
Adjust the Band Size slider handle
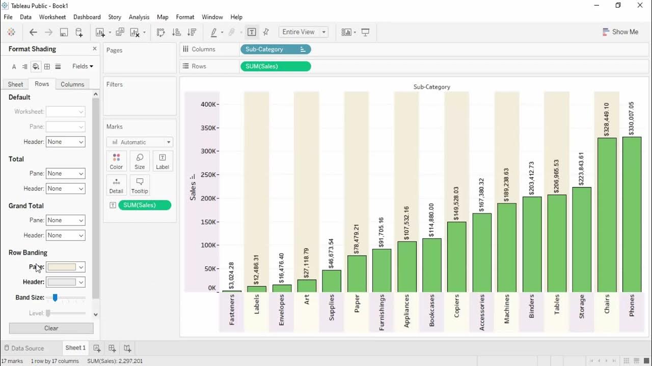click(55, 298)
